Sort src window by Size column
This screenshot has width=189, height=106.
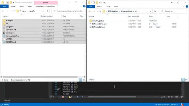(x=168, y=16)
